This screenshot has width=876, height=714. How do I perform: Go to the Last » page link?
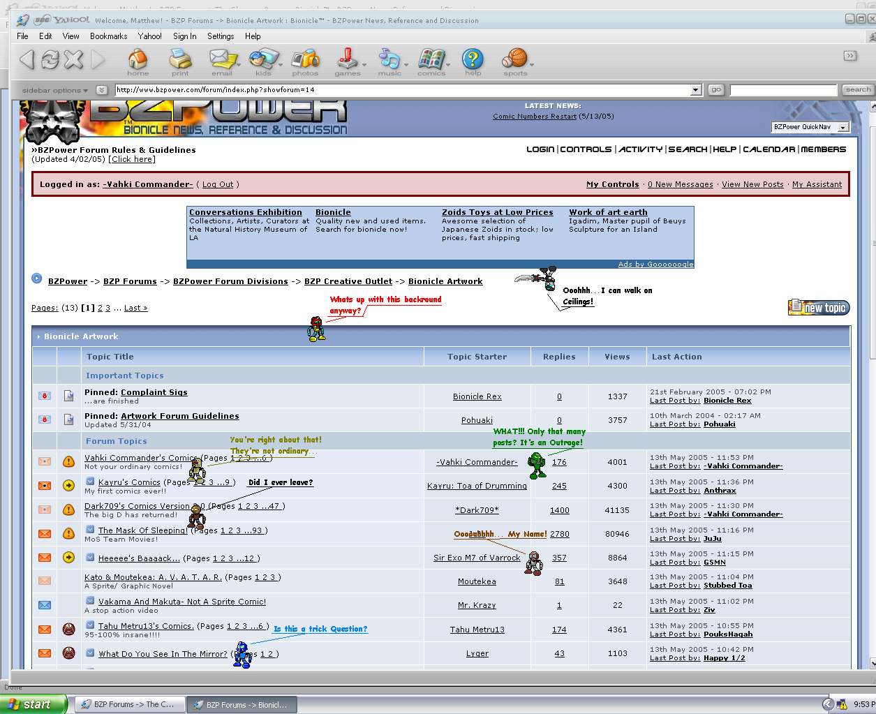(x=136, y=308)
